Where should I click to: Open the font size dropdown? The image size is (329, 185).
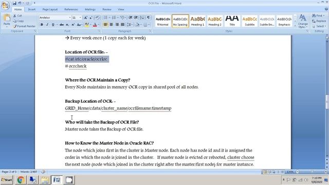click(80, 17)
